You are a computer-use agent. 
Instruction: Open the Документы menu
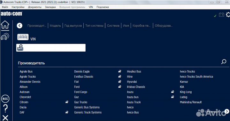[35, 7]
